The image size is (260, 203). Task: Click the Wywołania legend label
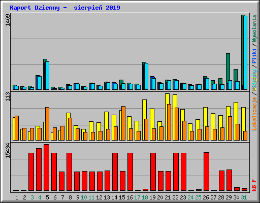coord(254,28)
